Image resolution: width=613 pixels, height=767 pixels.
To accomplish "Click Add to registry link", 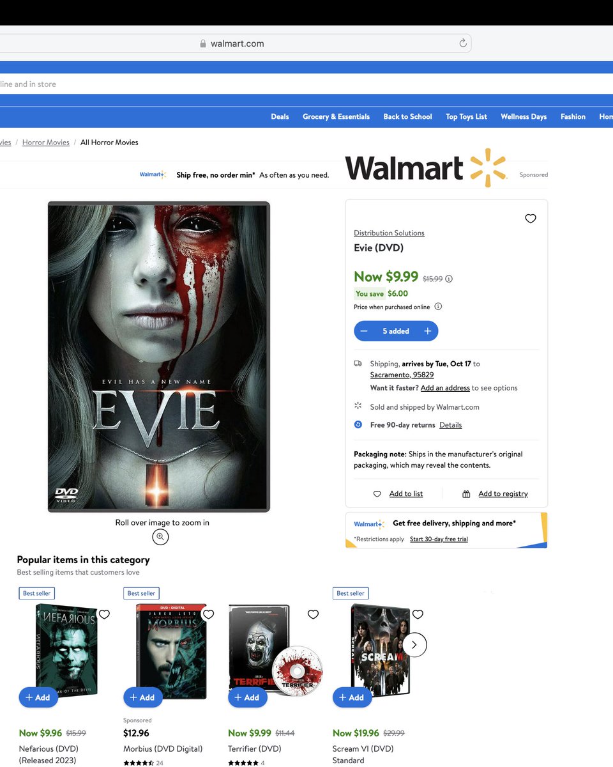I will tap(503, 493).
